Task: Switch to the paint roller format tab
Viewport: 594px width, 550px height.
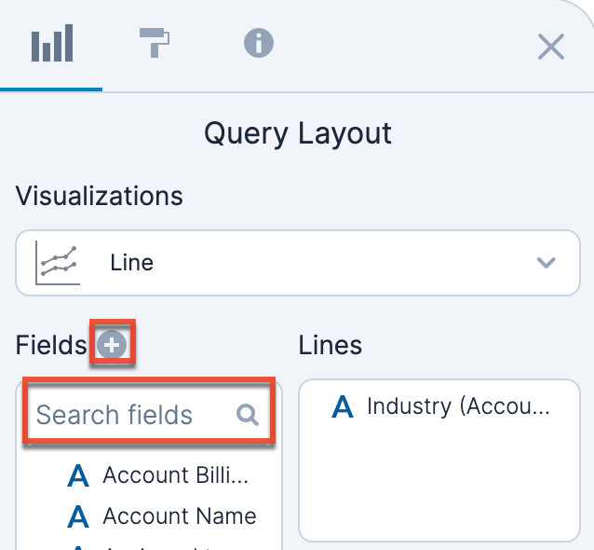Action: [x=155, y=43]
